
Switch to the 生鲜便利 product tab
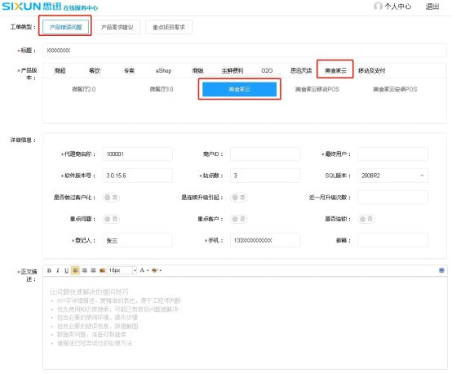pos(233,71)
